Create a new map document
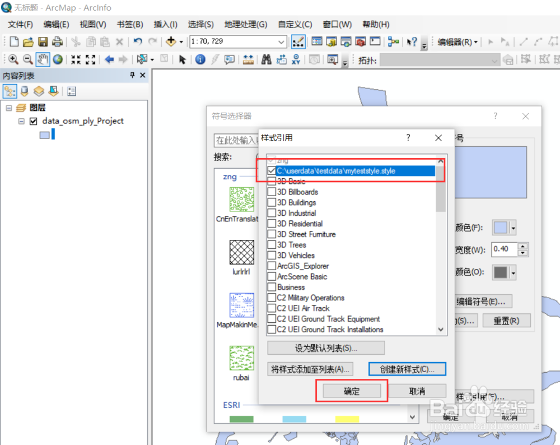560x445 pixels. tap(14, 42)
